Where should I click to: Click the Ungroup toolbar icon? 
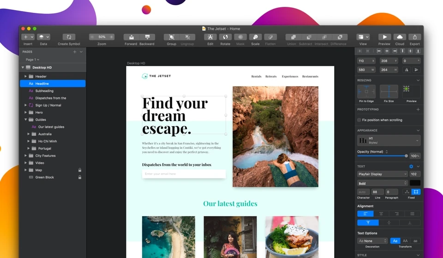coord(187,37)
